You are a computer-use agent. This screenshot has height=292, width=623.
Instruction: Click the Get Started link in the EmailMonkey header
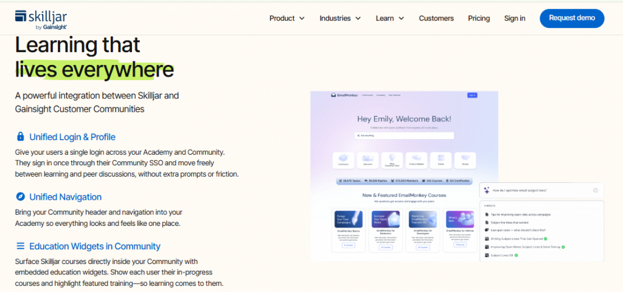tap(394, 95)
